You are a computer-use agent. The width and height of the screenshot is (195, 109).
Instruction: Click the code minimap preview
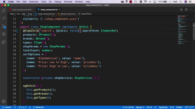[185, 30]
